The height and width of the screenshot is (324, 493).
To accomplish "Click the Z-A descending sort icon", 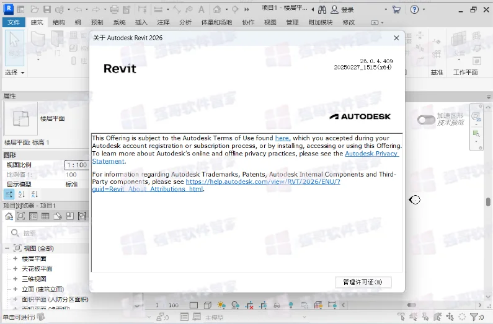I will (x=35, y=194).
